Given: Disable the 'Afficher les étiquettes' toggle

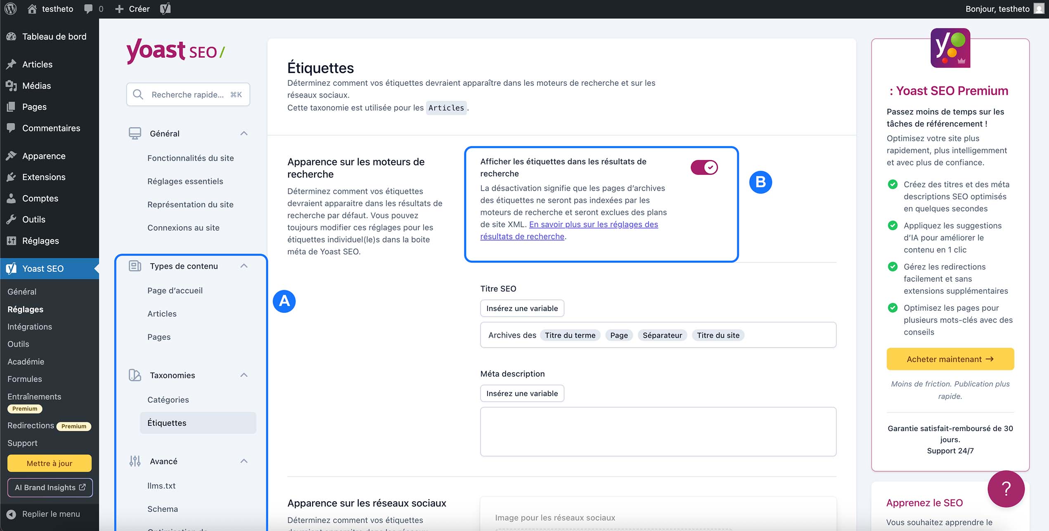Looking at the screenshot, I should (x=704, y=168).
